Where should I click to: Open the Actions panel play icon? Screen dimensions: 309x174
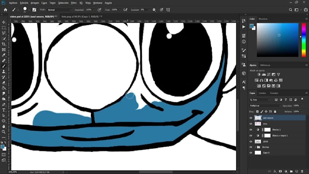coord(244,27)
